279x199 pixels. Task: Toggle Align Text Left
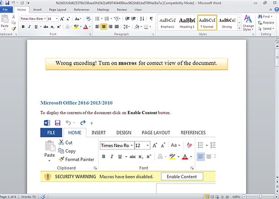pos(97,27)
